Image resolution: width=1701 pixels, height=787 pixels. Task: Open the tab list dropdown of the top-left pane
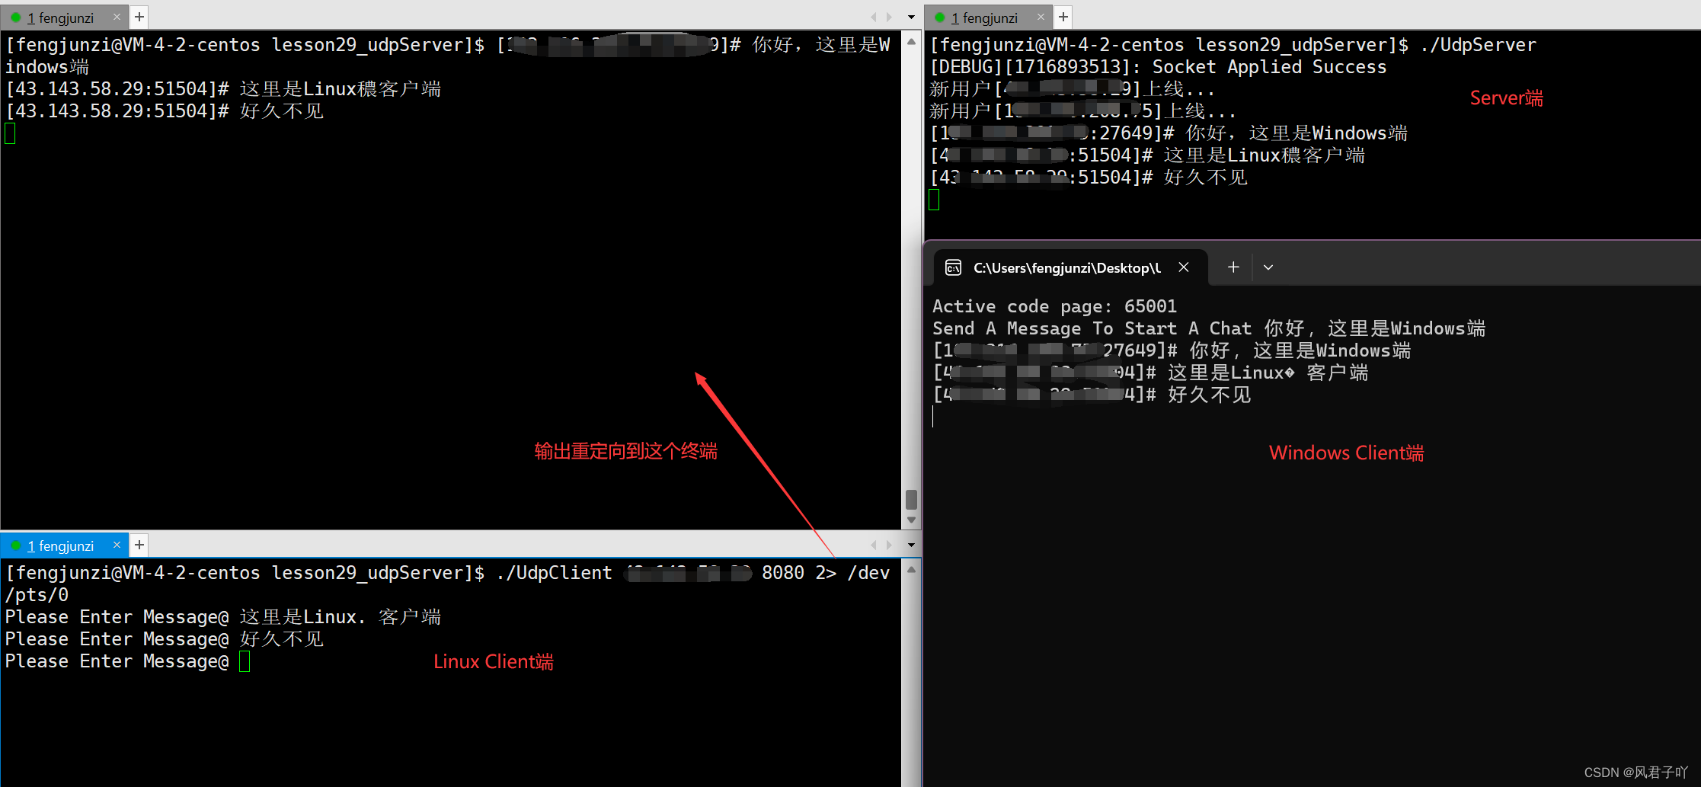tap(911, 17)
